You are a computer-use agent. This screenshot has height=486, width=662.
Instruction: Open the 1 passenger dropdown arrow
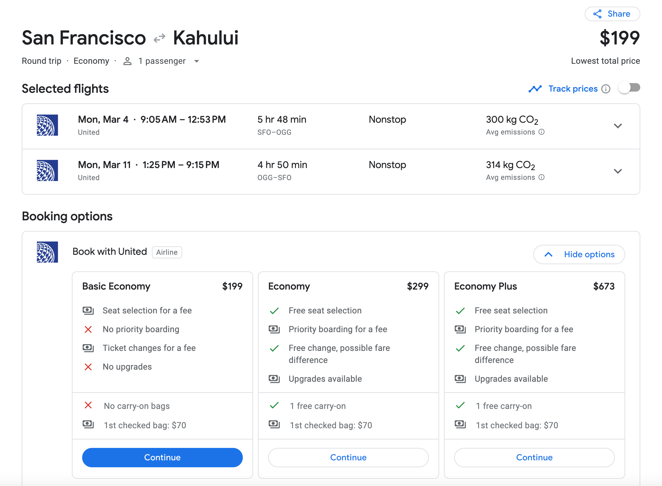[197, 61]
